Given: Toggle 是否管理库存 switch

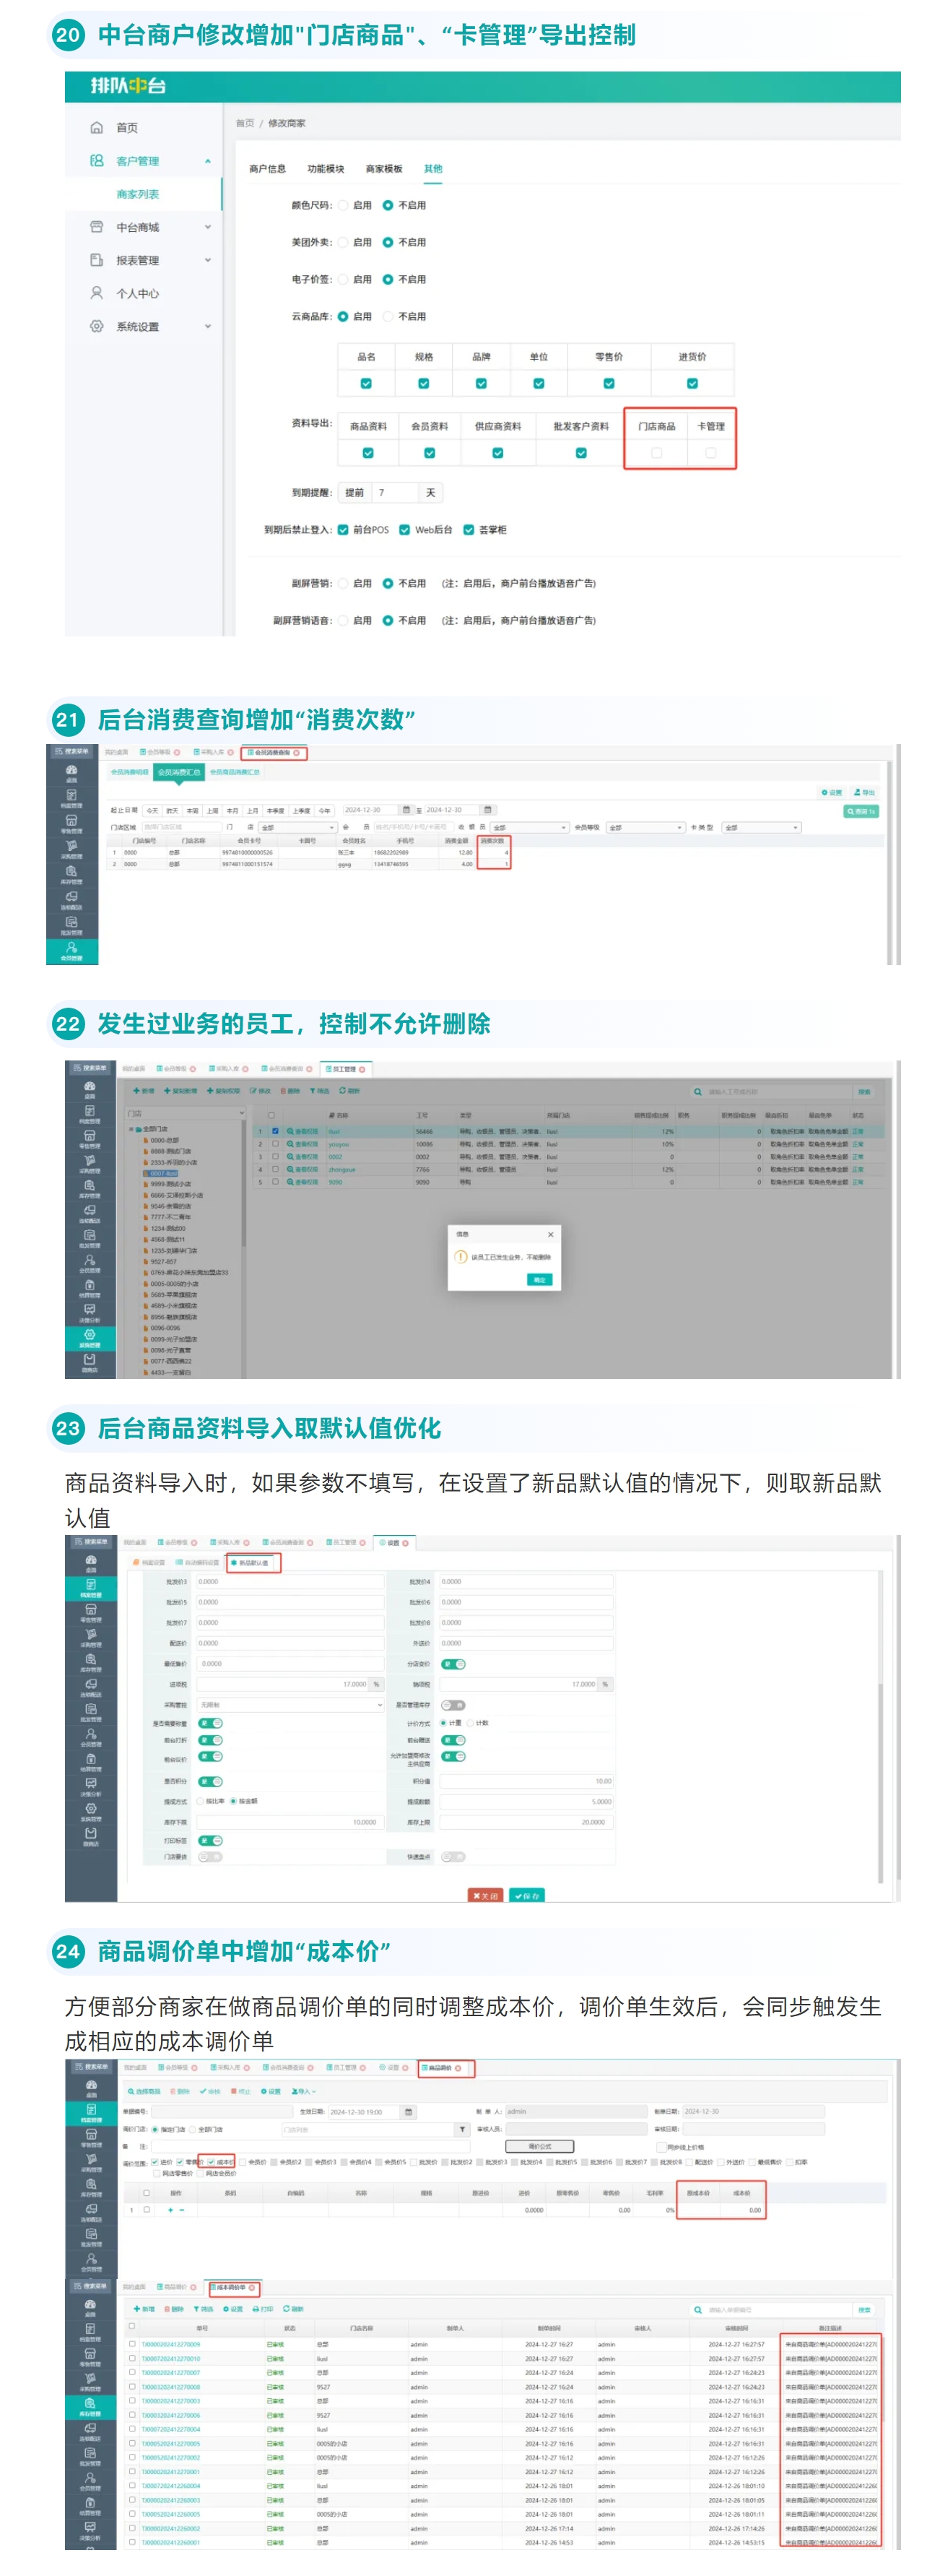Looking at the screenshot, I should click(453, 1705).
